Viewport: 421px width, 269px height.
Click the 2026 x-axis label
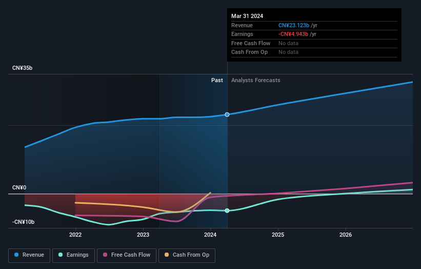346,235
